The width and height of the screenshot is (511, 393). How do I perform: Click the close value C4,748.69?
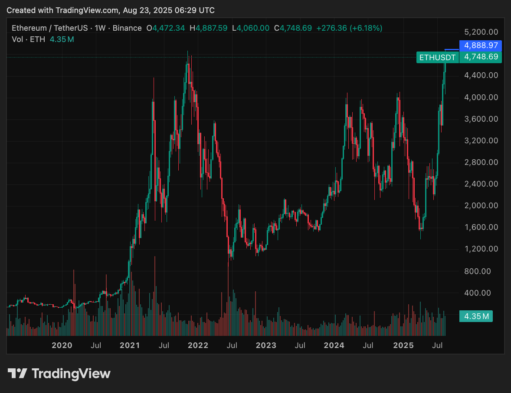point(293,28)
